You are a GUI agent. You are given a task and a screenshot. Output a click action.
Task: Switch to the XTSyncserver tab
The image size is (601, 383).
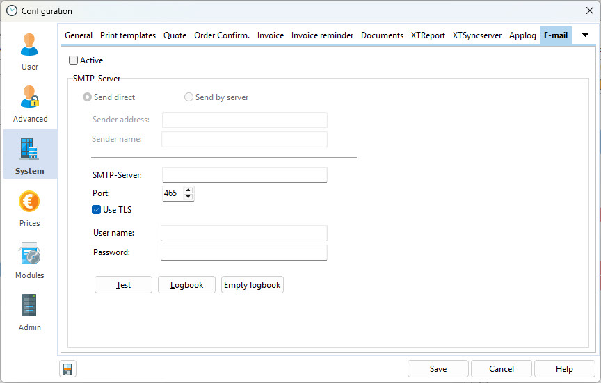(476, 35)
